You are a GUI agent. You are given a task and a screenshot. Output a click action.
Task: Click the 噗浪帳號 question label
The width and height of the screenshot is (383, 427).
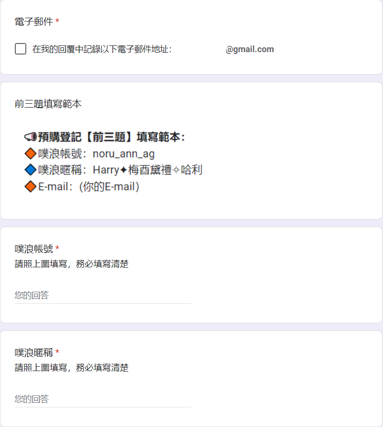coord(34,249)
